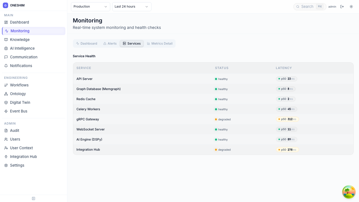Open Settings from sidebar

coord(17,165)
